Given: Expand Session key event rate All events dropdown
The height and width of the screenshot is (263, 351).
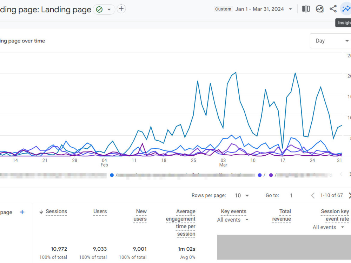Looking at the screenshot, I should click(328, 227).
